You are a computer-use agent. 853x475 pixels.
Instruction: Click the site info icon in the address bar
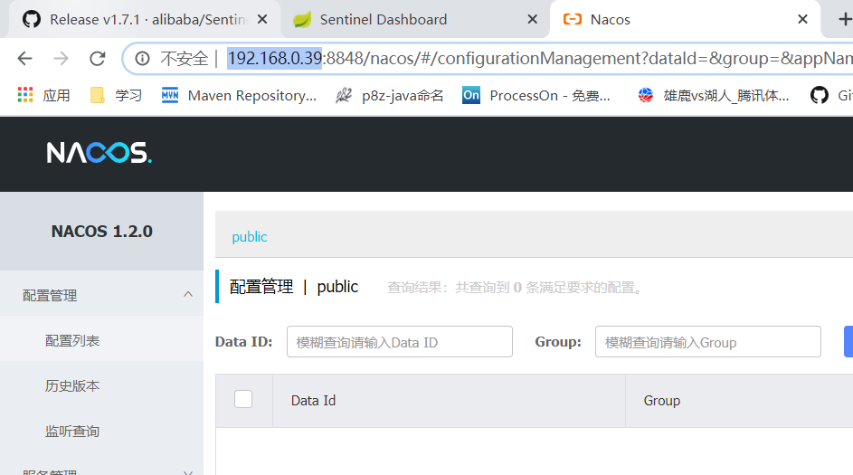[143, 58]
